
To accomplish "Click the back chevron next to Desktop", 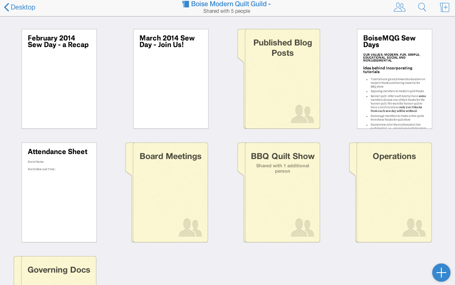I will [x=6, y=7].
